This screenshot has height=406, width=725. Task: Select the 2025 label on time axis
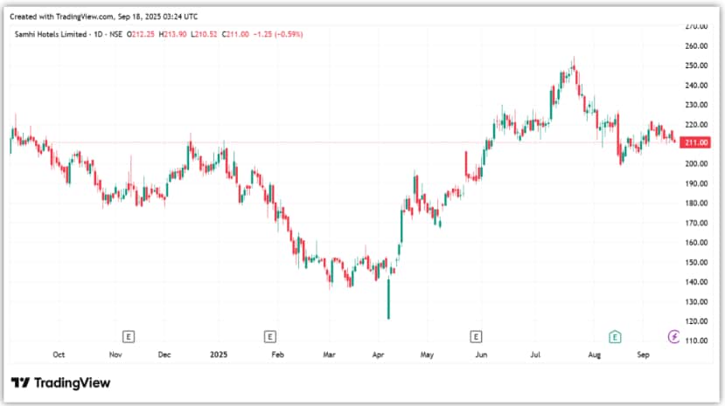pos(219,355)
